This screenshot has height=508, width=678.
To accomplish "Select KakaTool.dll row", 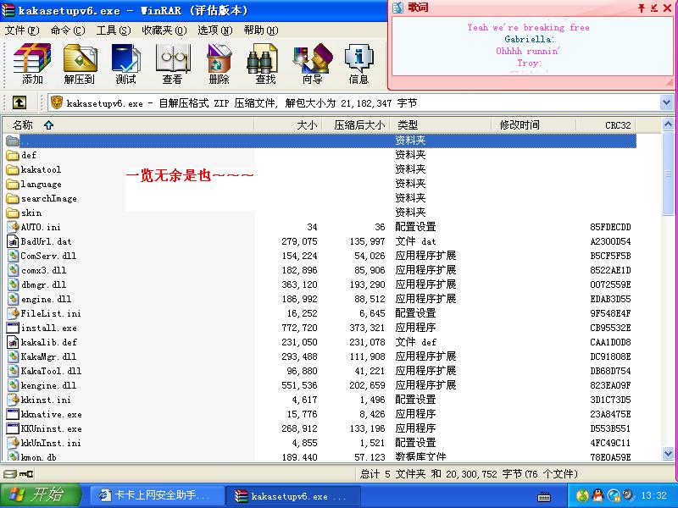I will 320,371.
